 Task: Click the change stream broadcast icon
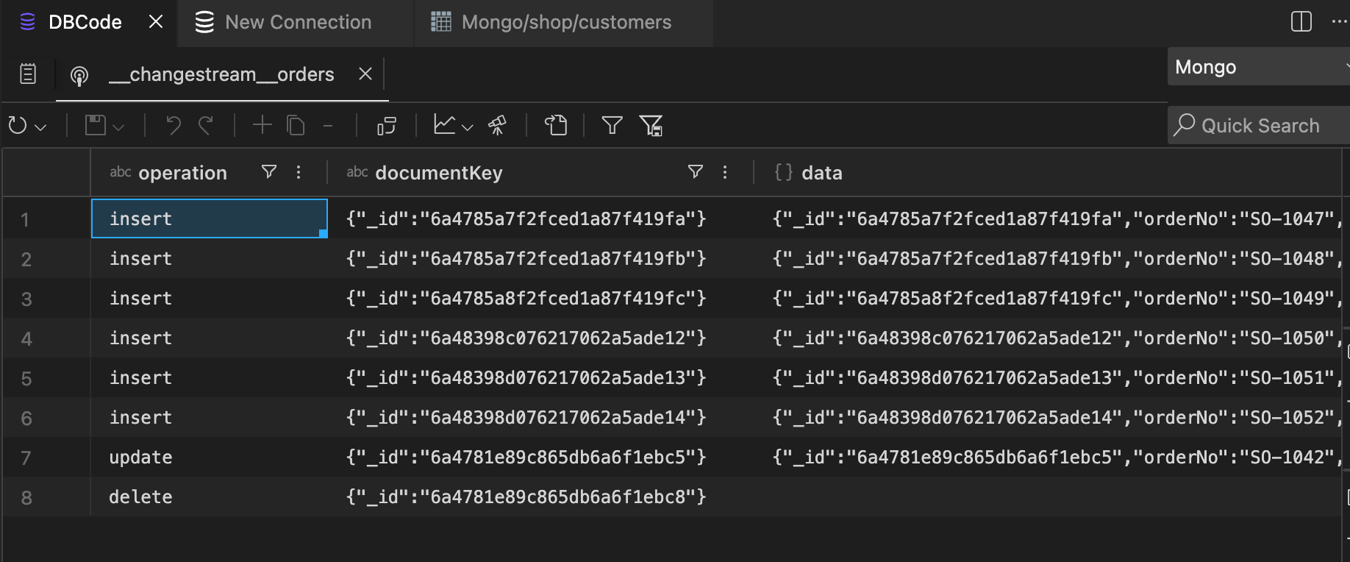click(79, 75)
